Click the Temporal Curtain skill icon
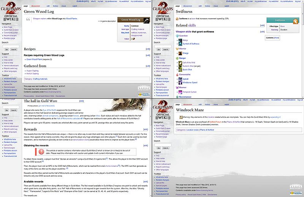Image resolution: width=304 pixels, height=197 pixels. point(180,92)
